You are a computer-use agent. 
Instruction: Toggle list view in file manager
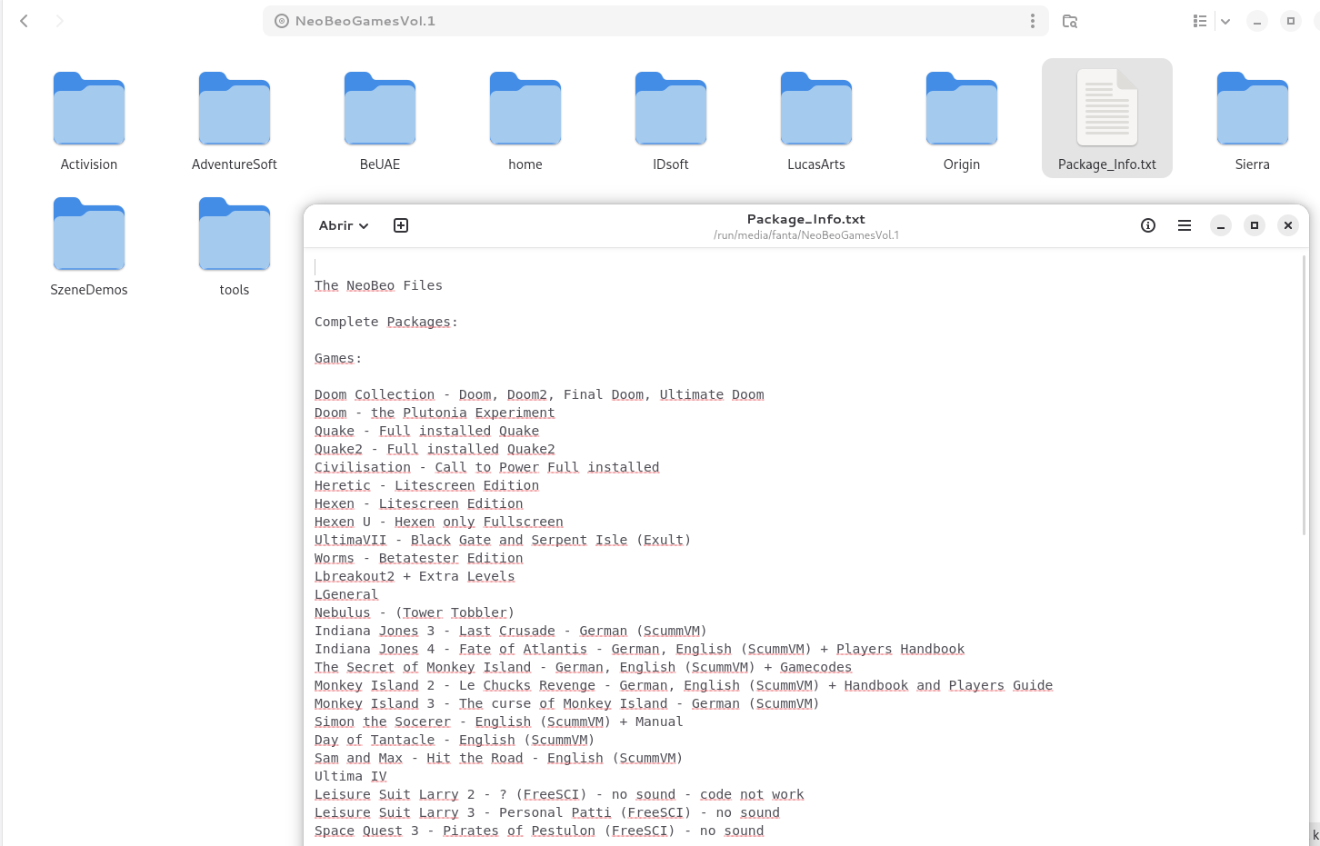point(1200,21)
